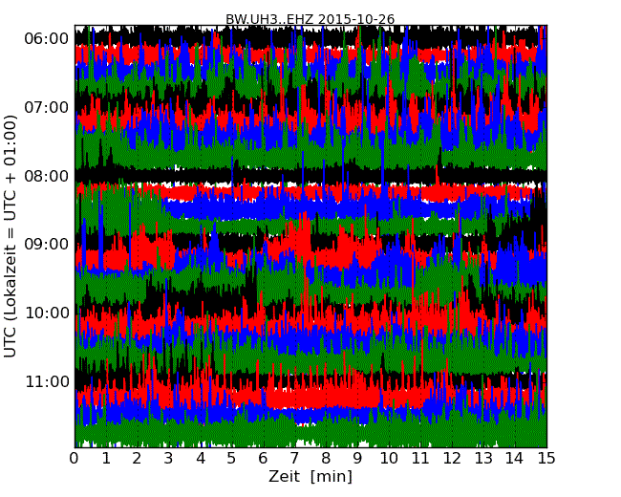Click the x-axis tick label 1
621x497 pixels.
(x=106, y=458)
